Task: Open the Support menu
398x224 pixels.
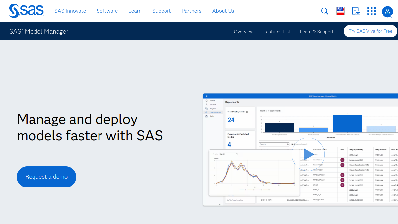Action: click(x=162, y=11)
